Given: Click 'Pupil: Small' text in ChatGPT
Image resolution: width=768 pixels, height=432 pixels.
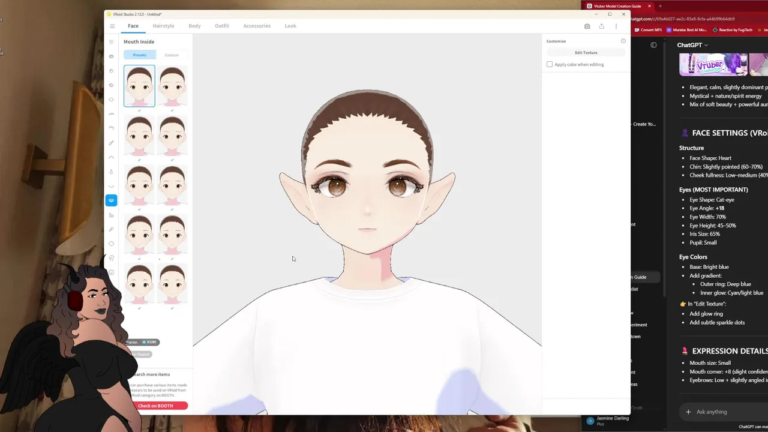Looking at the screenshot, I should point(703,242).
